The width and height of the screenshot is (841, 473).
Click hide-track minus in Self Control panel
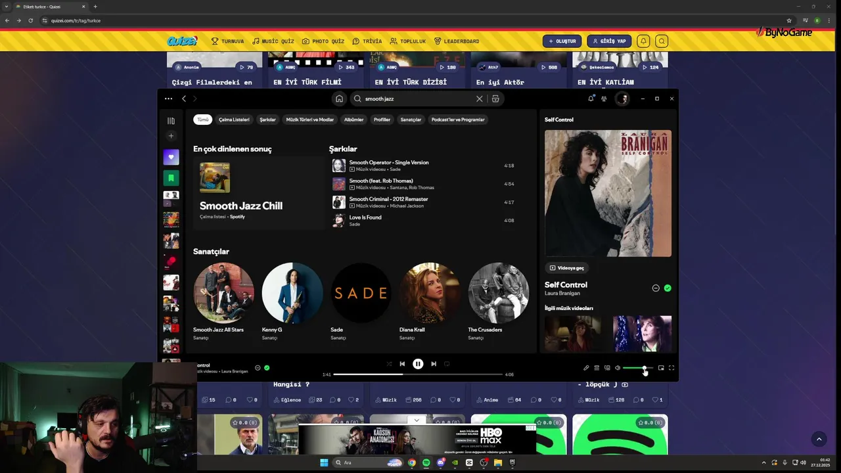pyautogui.click(x=656, y=288)
